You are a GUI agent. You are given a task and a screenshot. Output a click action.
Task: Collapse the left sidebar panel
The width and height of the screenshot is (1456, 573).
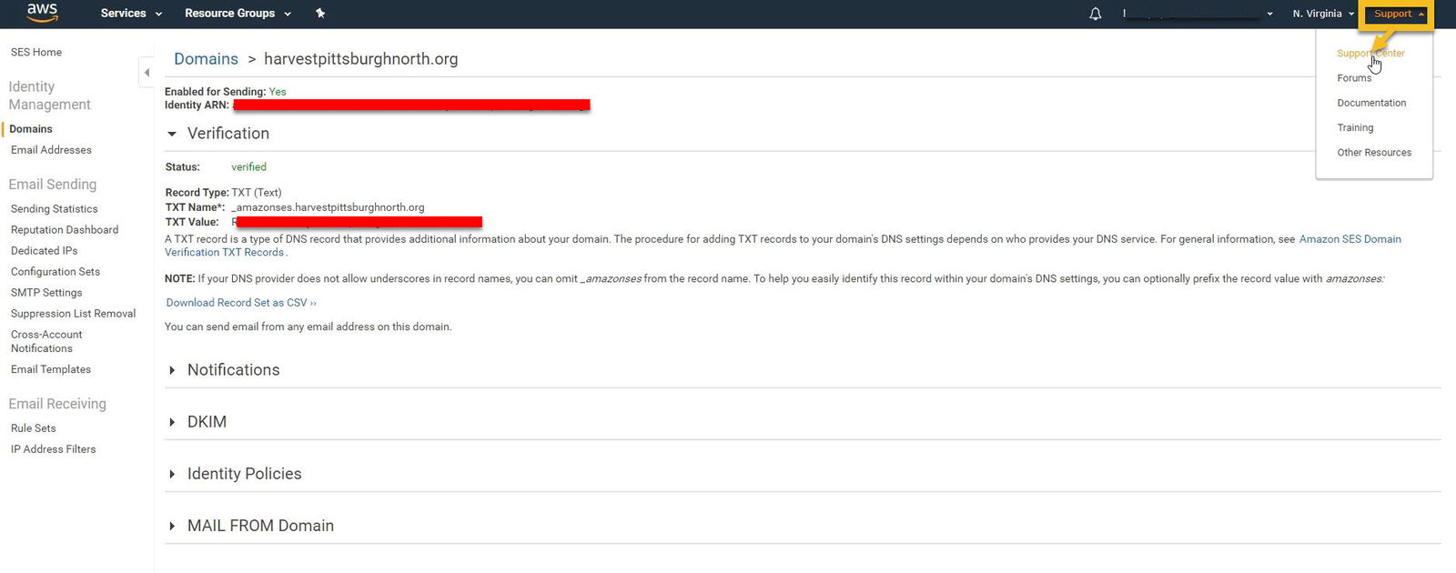point(147,73)
